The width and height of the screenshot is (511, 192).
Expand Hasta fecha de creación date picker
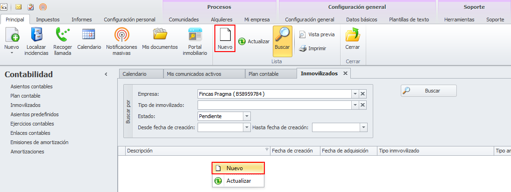coord(363,127)
